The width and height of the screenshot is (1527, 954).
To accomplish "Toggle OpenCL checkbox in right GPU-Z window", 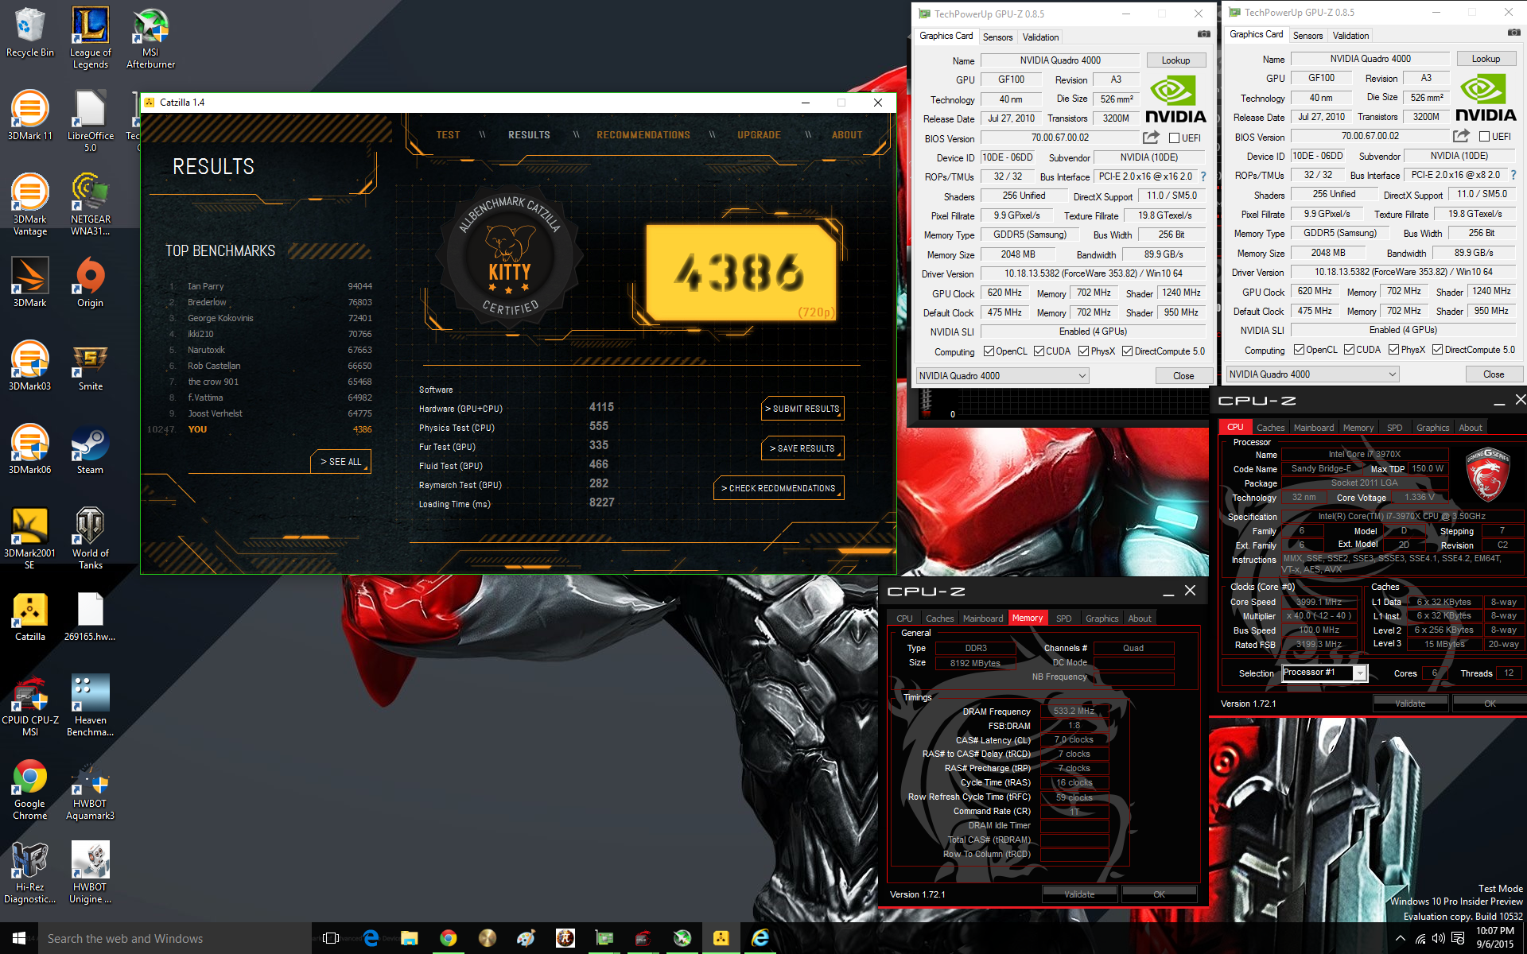I will 1299,350.
